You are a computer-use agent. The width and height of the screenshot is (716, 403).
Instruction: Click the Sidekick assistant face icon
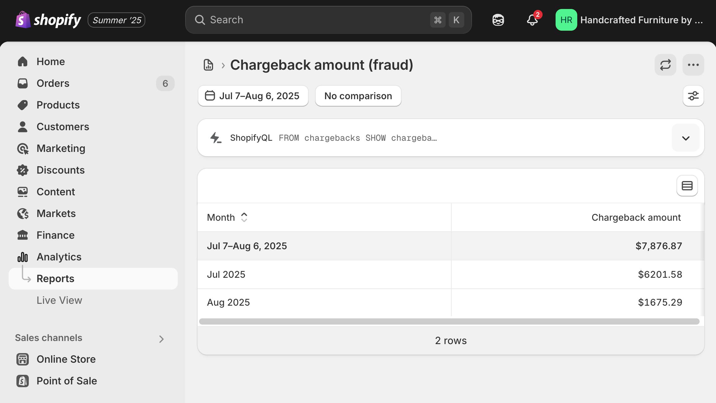coord(498,20)
